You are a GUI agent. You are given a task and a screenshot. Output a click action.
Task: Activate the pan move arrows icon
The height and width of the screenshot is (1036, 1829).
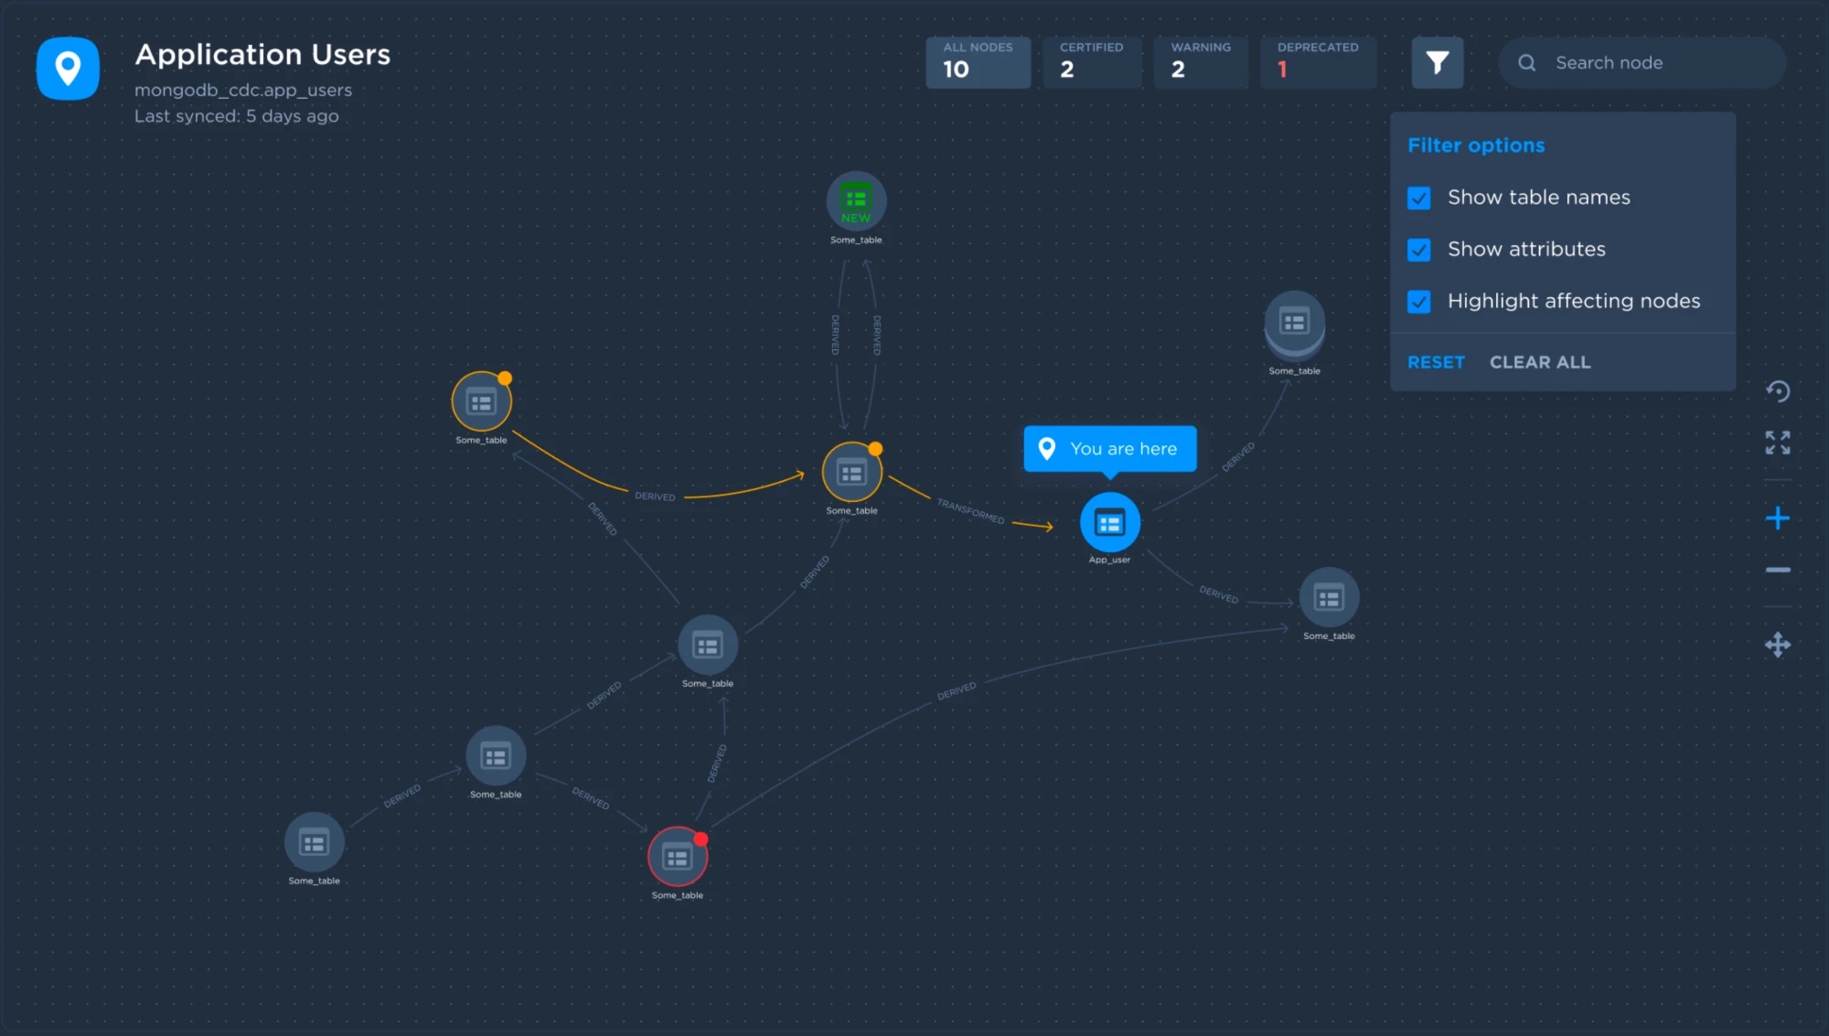pyautogui.click(x=1777, y=645)
